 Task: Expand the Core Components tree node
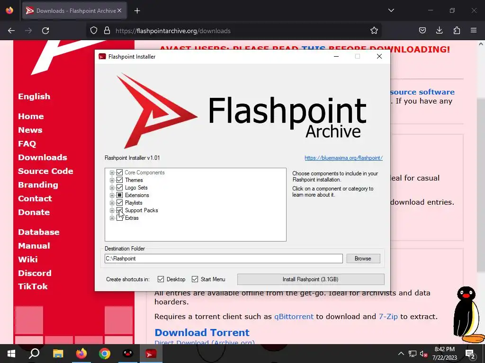click(x=112, y=173)
